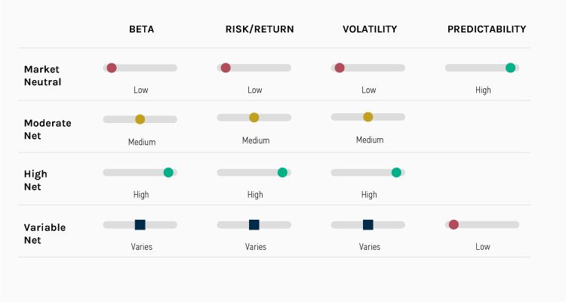Click High Net Beta green dot

168,172
